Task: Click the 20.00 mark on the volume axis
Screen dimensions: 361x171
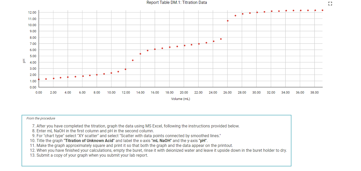Action: pos(184,92)
